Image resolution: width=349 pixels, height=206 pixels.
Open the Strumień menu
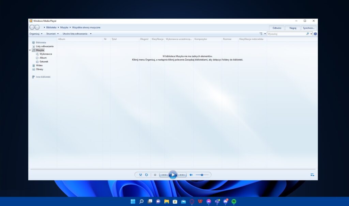point(52,34)
